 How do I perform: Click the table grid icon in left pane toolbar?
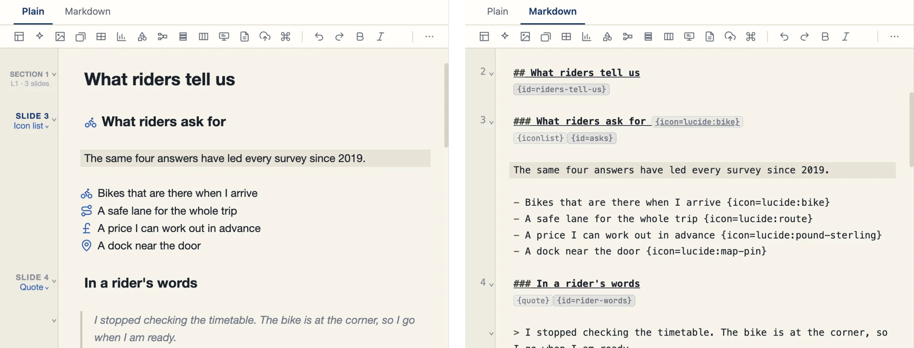101,37
